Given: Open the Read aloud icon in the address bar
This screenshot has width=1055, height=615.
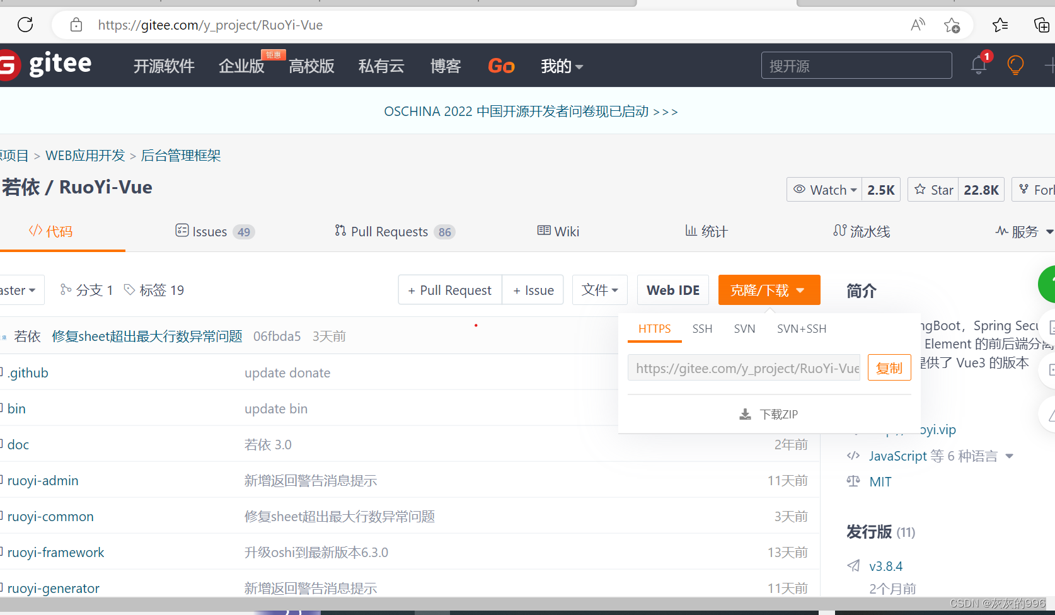Looking at the screenshot, I should pyautogui.click(x=918, y=25).
